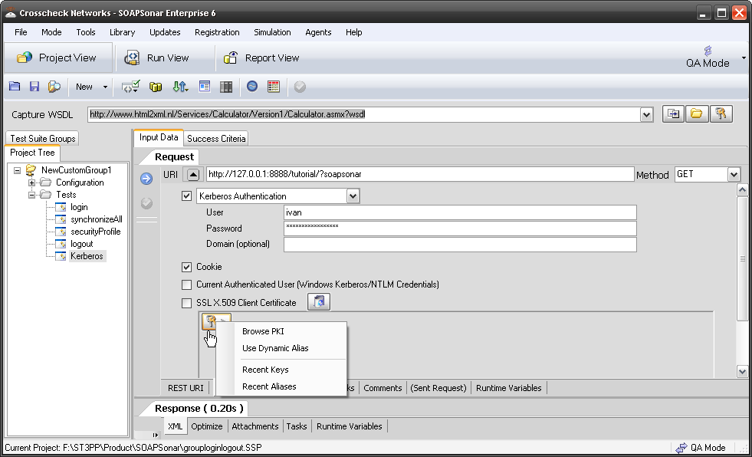Click gray checkmark icon below send arrow
752x457 pixels.
pyautogui.click(x=146, y=203)
